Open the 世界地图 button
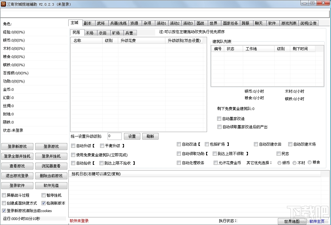Image resolution: width=331 pixels, height=225 pixels. coord(292,222)
